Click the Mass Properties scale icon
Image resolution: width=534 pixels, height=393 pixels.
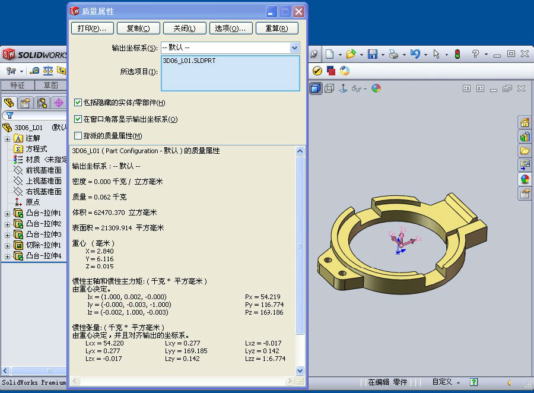[x=48, y=71]
